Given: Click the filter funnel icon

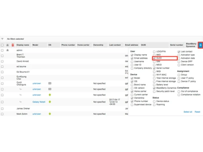Looking at the screenshot, I should coord(2,39).
